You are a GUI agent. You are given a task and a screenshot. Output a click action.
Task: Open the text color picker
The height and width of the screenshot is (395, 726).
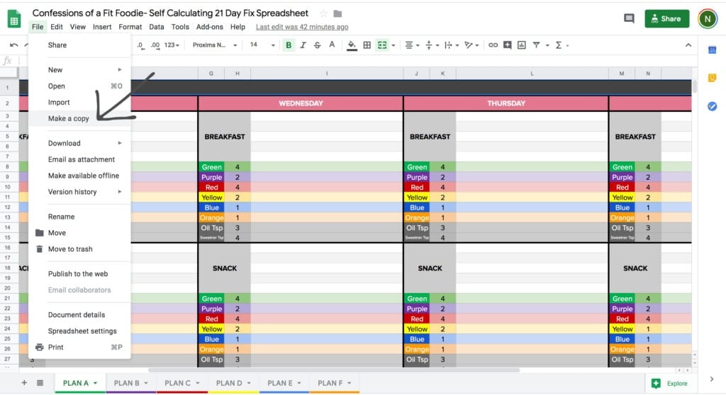click(x=332, y=45)
